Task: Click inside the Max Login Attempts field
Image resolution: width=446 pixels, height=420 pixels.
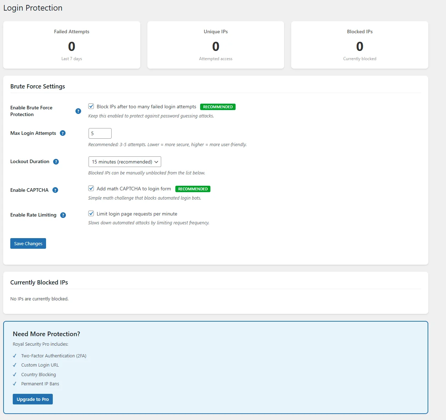Action: 100,133
